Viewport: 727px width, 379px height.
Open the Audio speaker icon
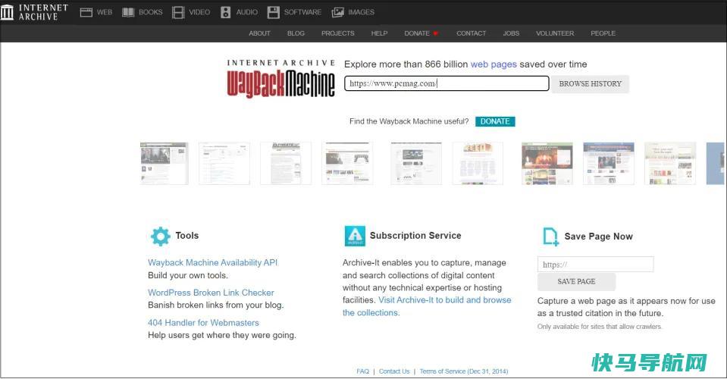[x=225, y=12]
